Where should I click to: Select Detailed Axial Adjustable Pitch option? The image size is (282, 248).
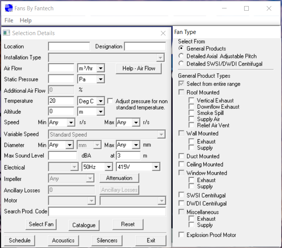click(181, 56)
